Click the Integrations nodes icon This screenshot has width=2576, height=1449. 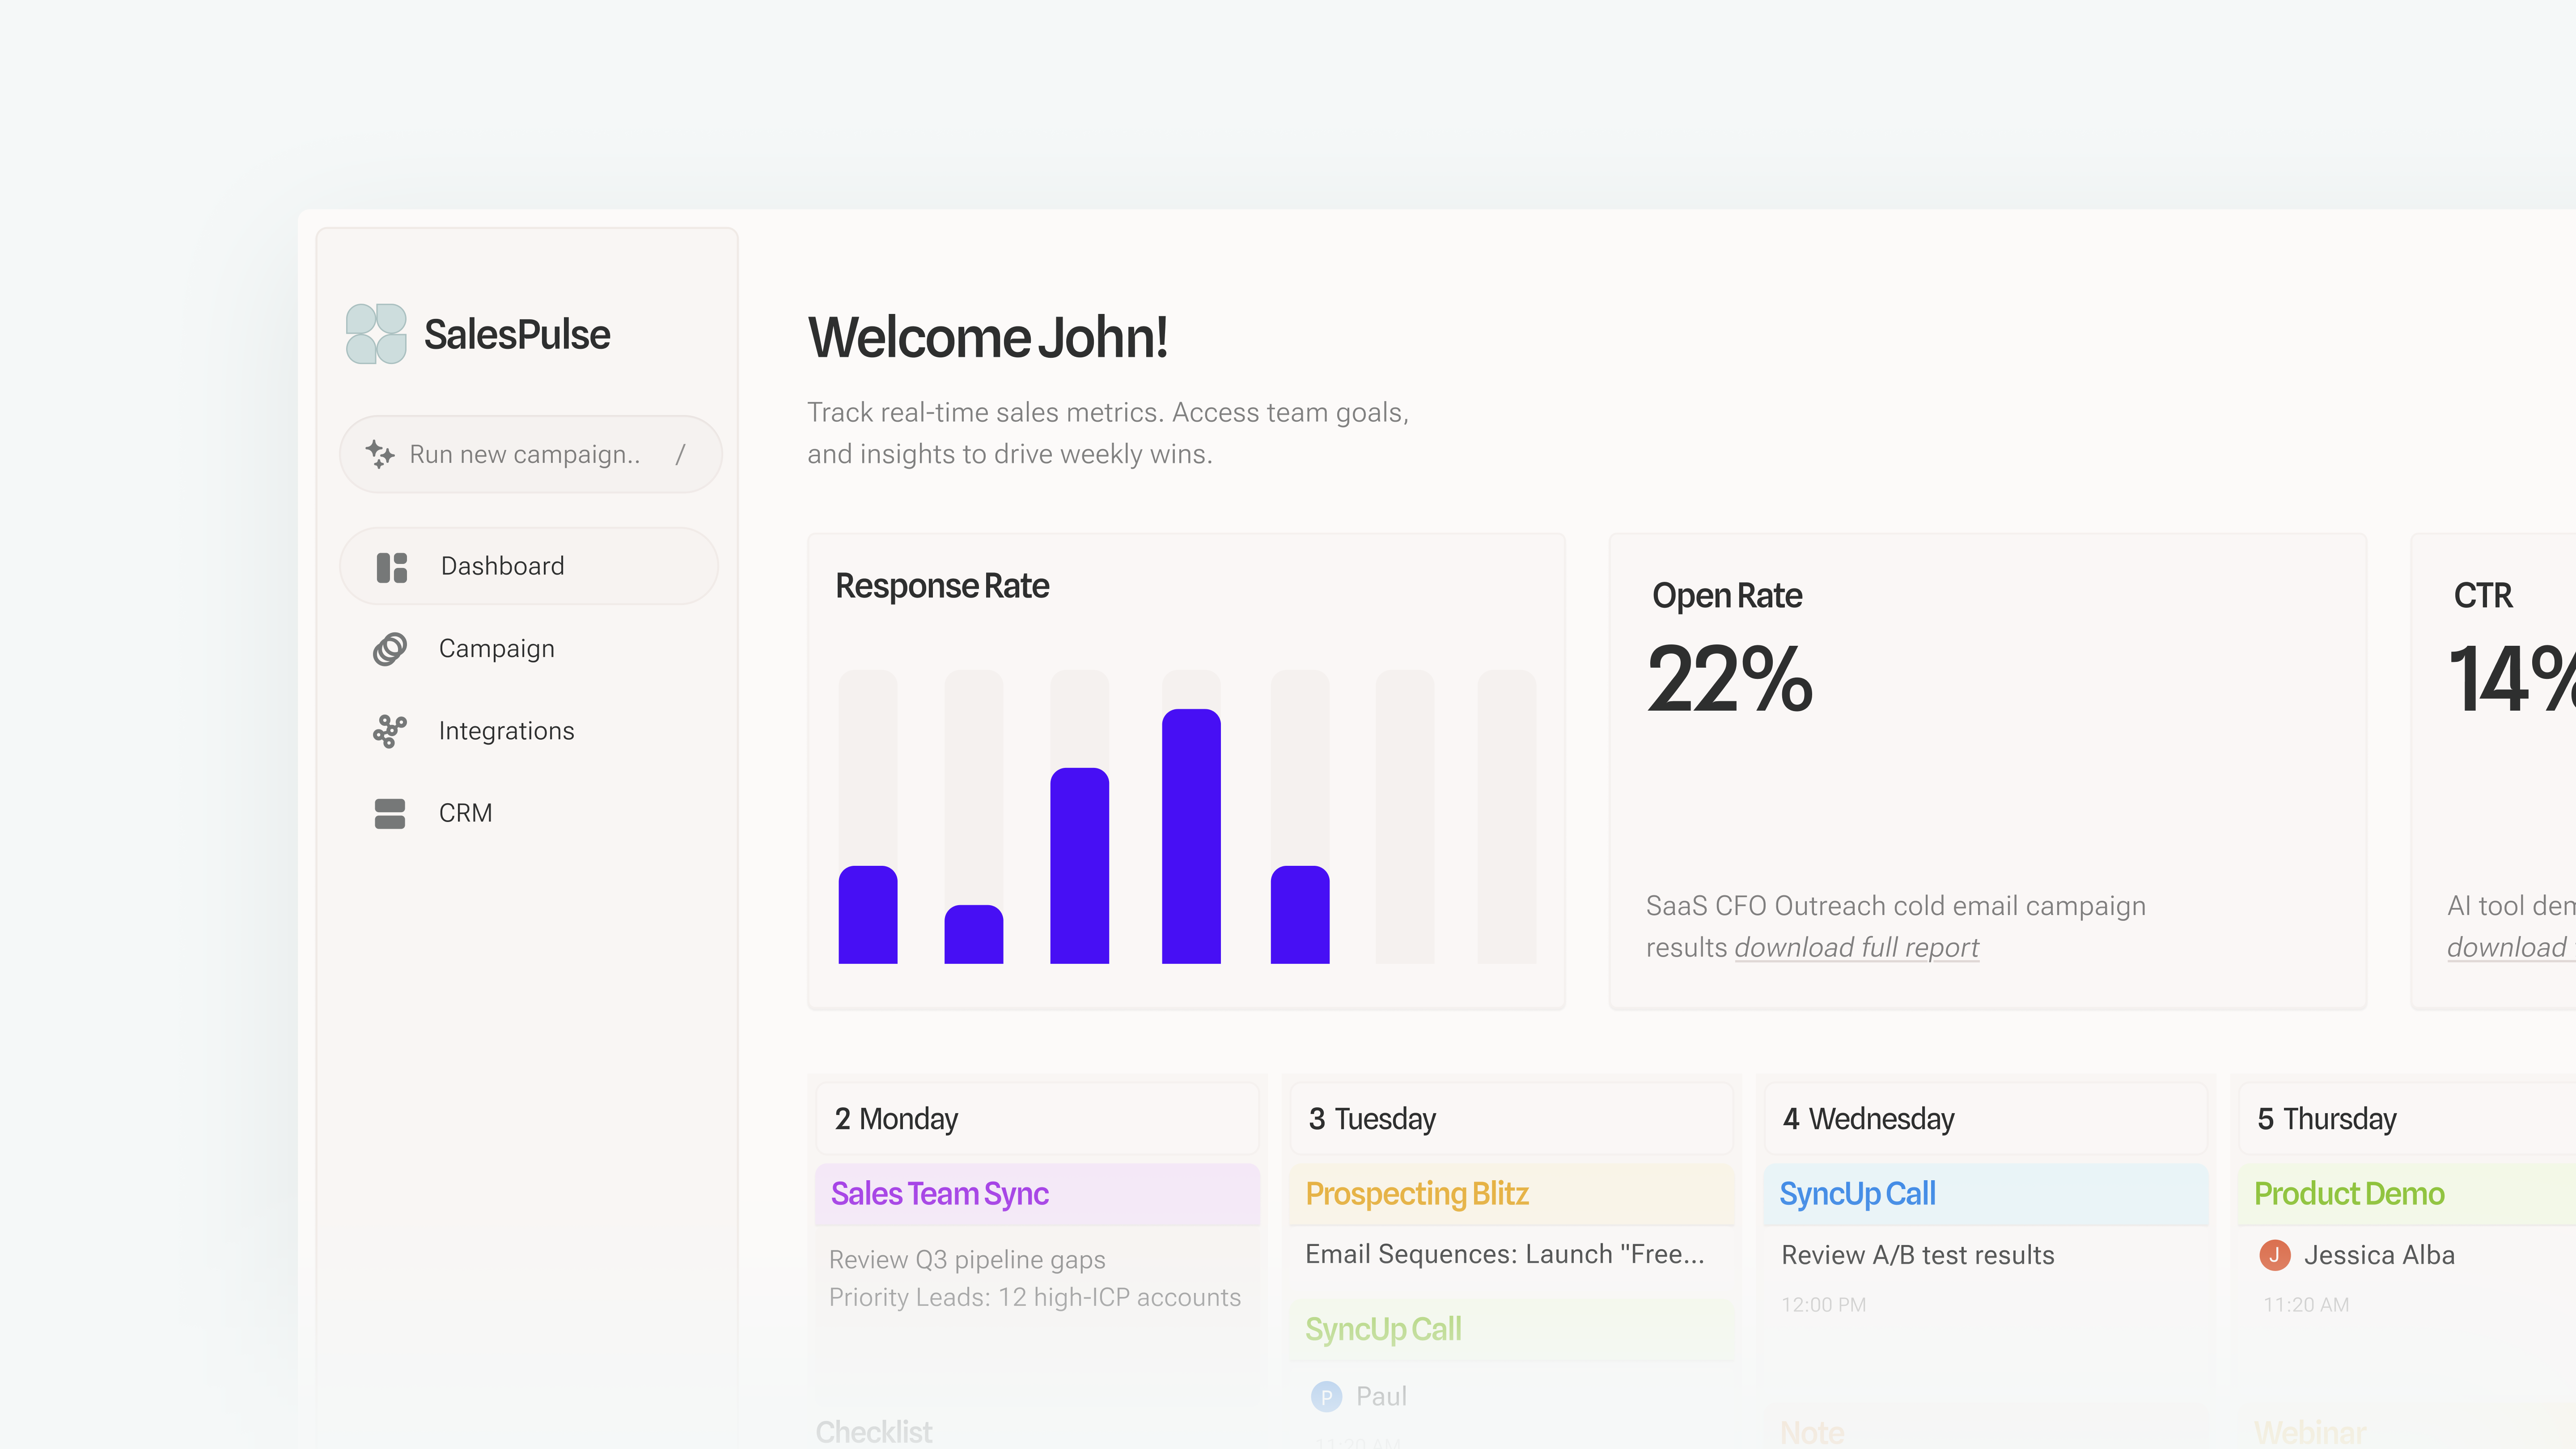(x=389, y=731)
